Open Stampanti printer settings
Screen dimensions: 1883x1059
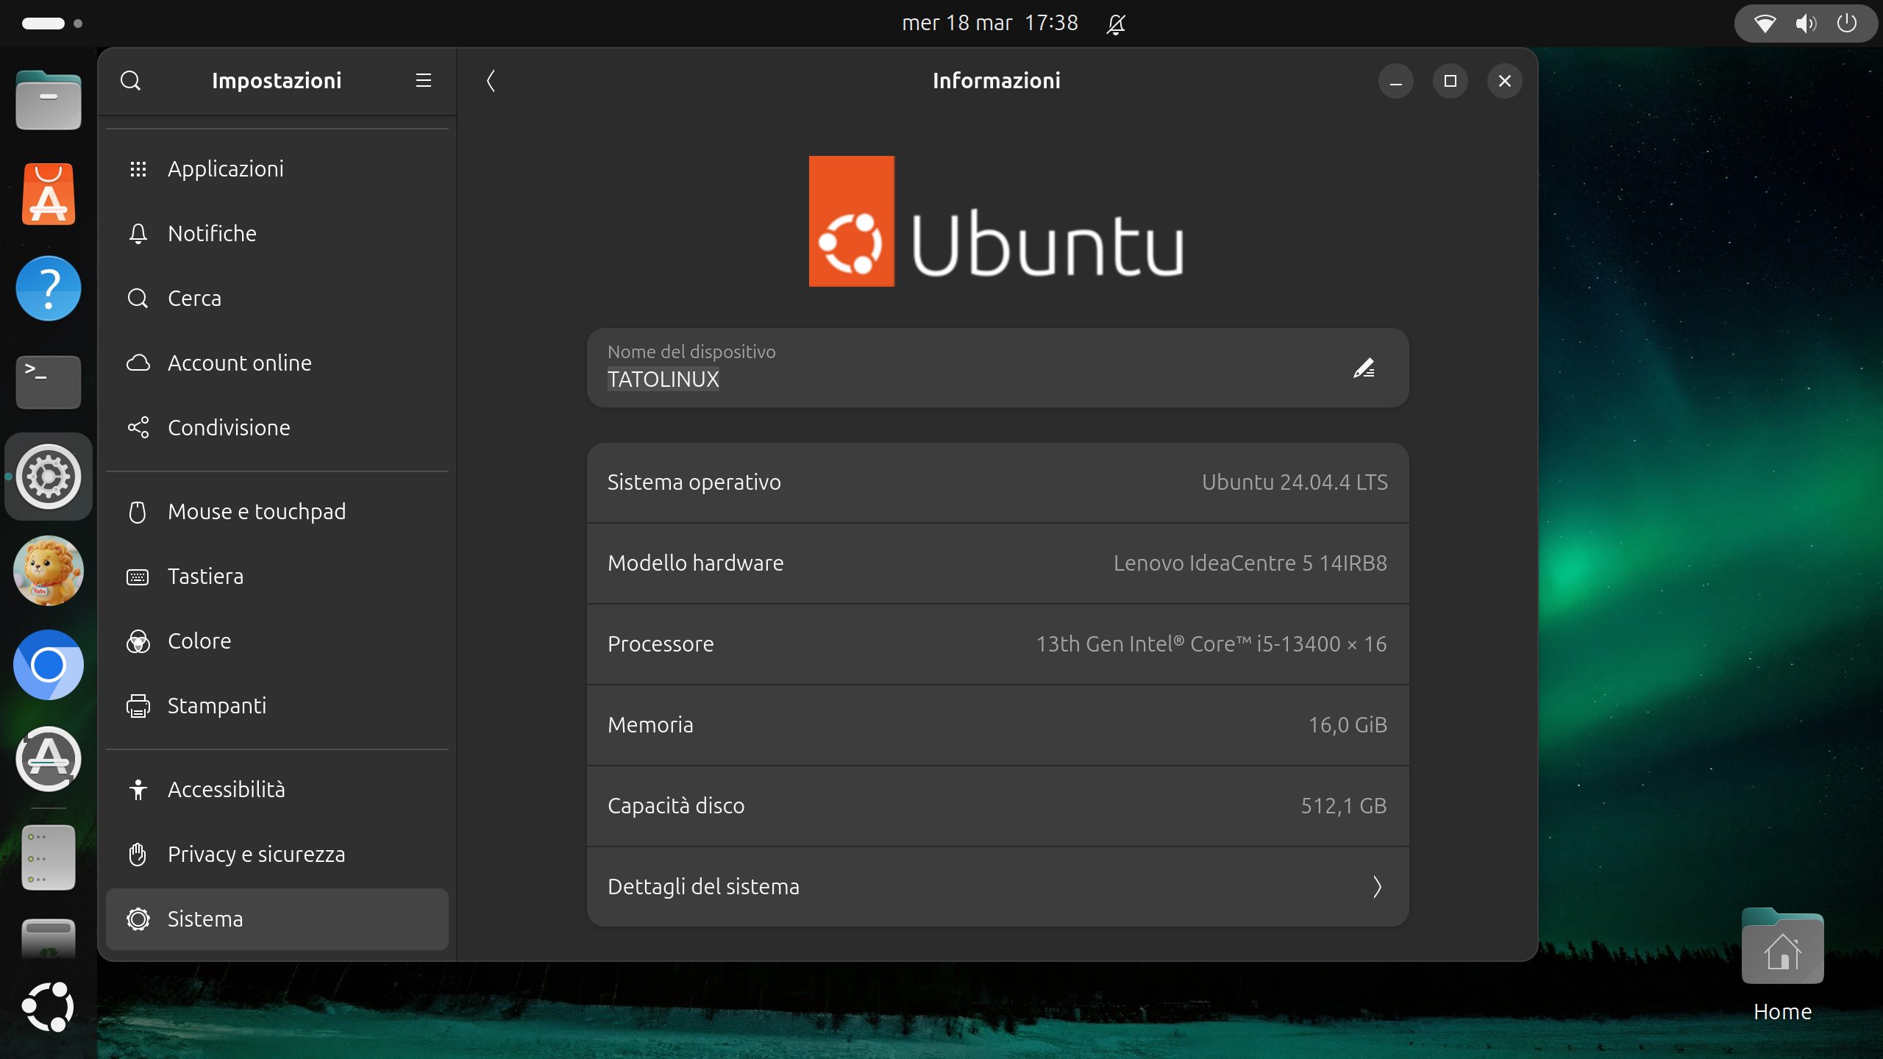pyautogui.click(x=216, y=705)
